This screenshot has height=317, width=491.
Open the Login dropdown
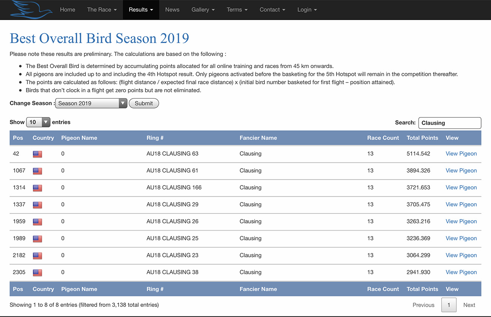pos(307,10)
